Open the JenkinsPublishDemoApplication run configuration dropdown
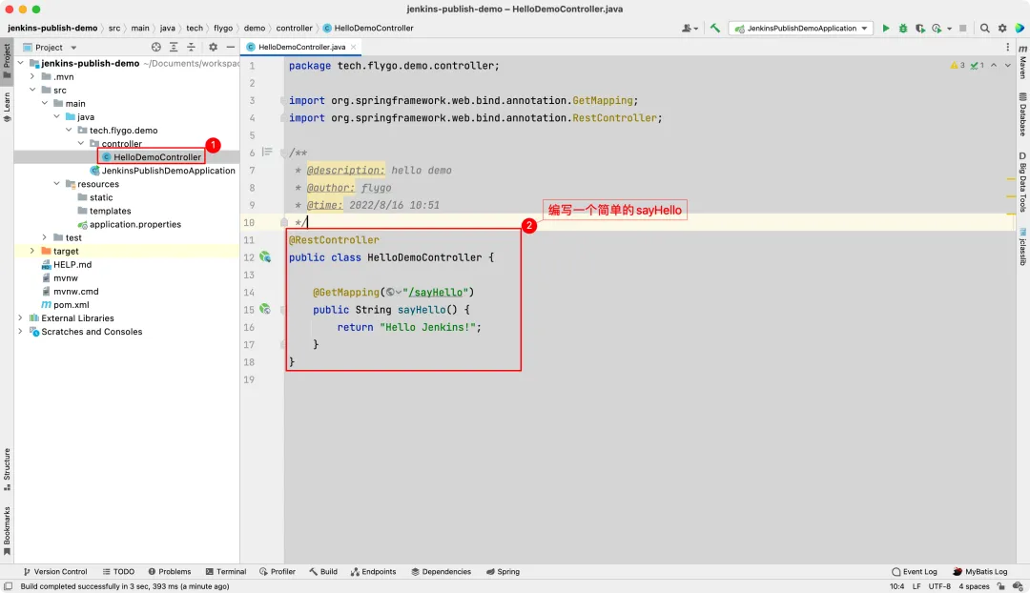This screenshot has width=1030, height=593. pos(801,29)
